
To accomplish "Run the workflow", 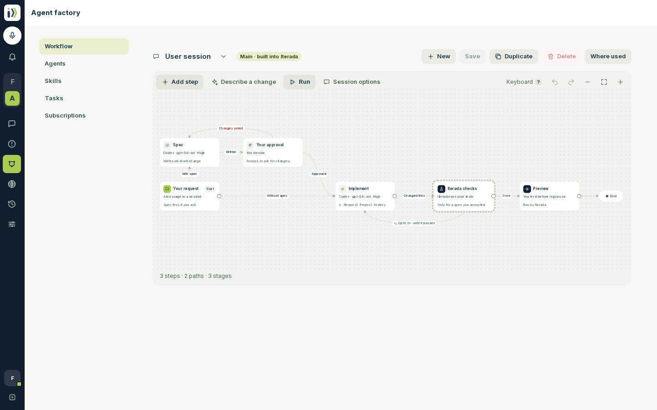I will pyautogui.click(x=299, y=82).
